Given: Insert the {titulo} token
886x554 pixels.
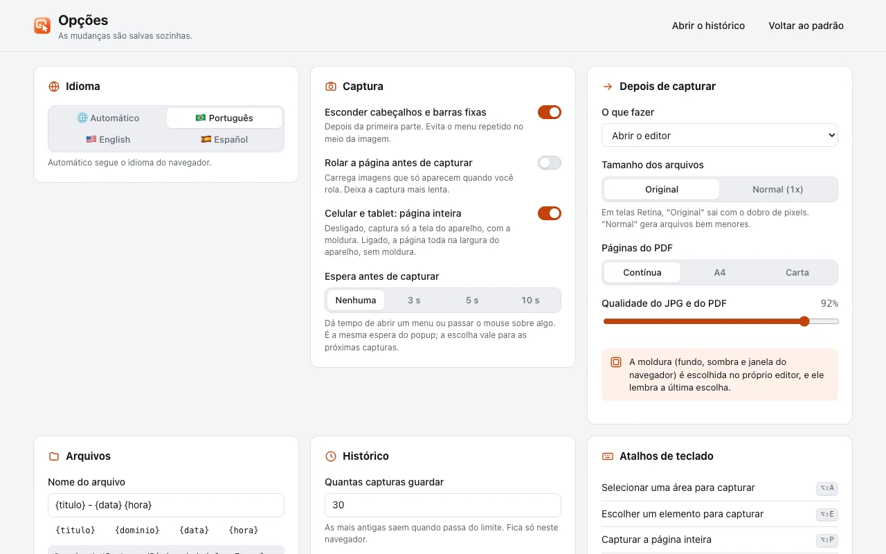Looking at the screenshot, I should [75, 530].
